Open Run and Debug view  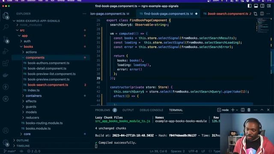click(x=6, y=51)
